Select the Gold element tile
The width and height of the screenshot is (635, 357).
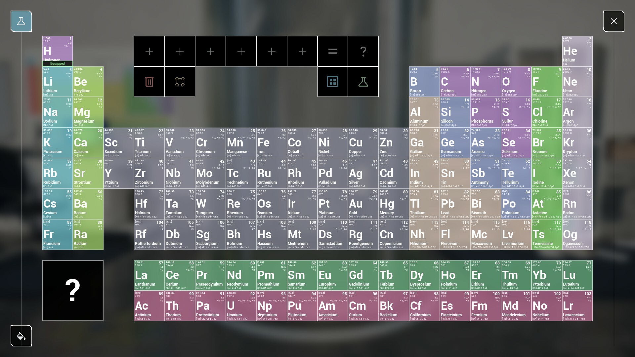pyautogui.click(x=363, y=204)
